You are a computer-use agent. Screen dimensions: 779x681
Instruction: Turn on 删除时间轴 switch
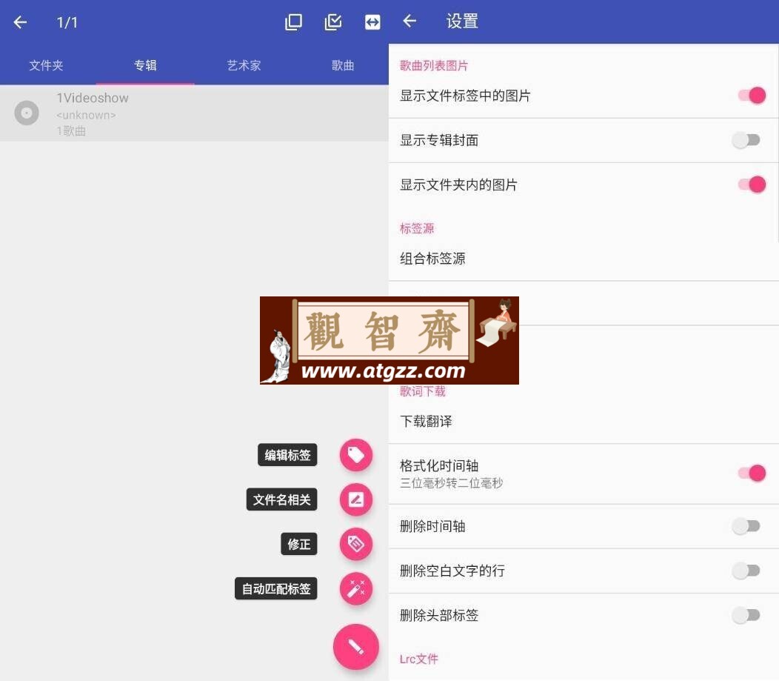tap(746, 526)
